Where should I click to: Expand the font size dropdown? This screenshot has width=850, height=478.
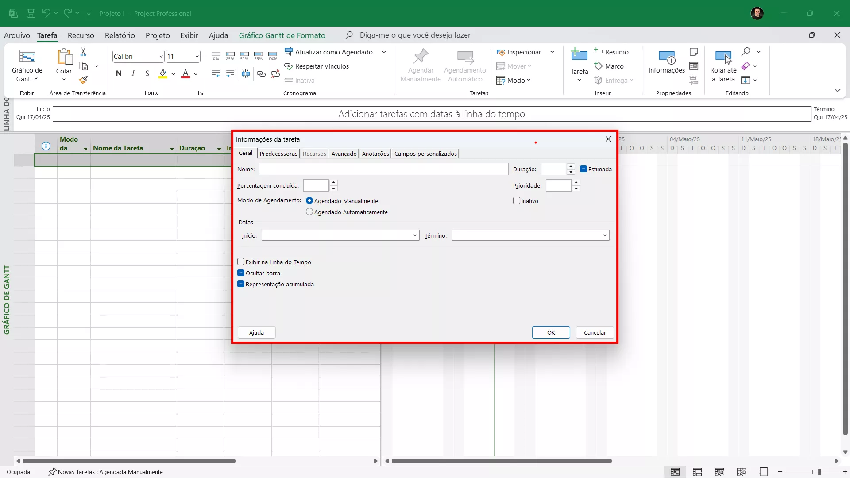click(197, 57)
